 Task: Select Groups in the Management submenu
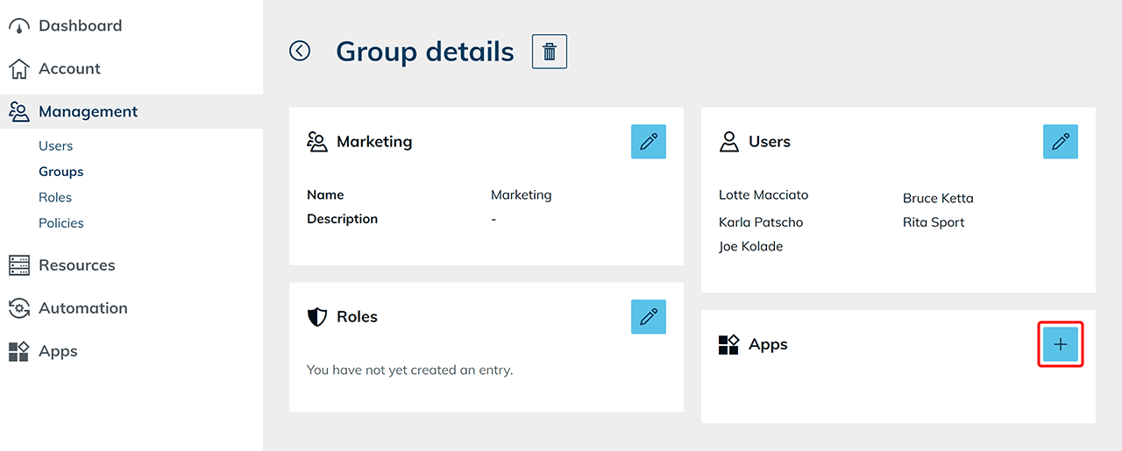pyautogui.click(x=60, y=172)
